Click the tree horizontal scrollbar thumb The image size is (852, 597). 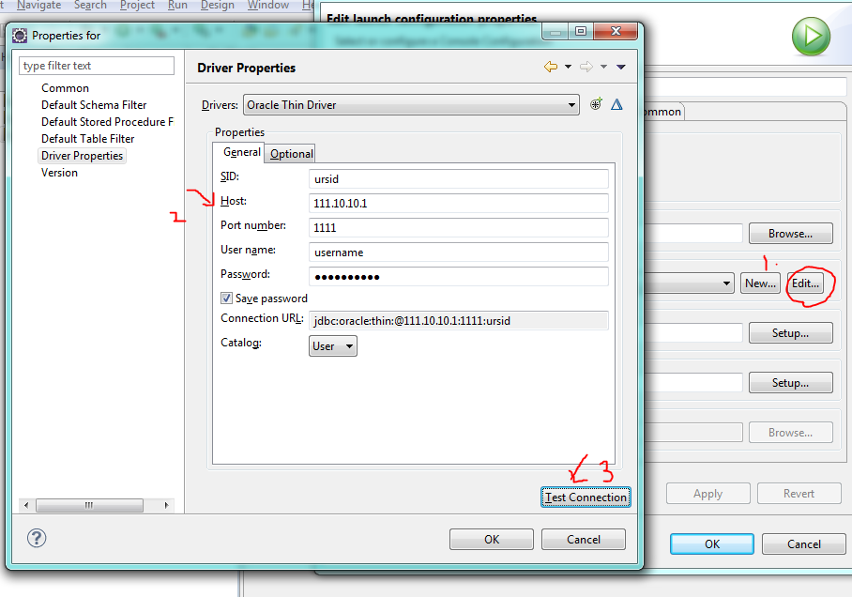90,505
